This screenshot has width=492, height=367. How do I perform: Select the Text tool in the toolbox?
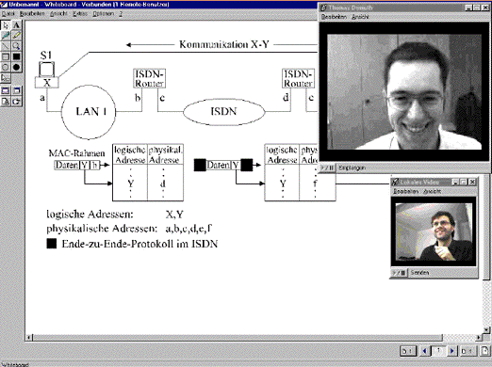coord(16,25)
